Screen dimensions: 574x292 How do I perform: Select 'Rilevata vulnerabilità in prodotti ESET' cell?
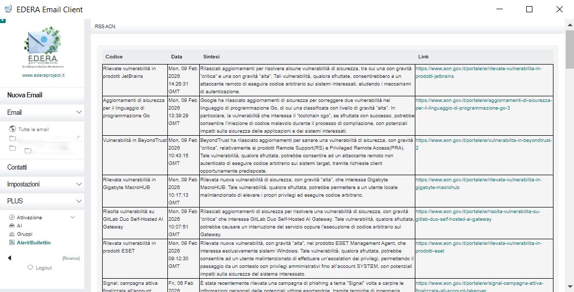coord(135,258)
